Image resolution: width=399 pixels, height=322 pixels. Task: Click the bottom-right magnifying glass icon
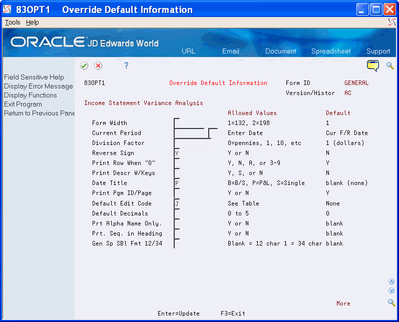pyautogui.click(x=391, y=302)
